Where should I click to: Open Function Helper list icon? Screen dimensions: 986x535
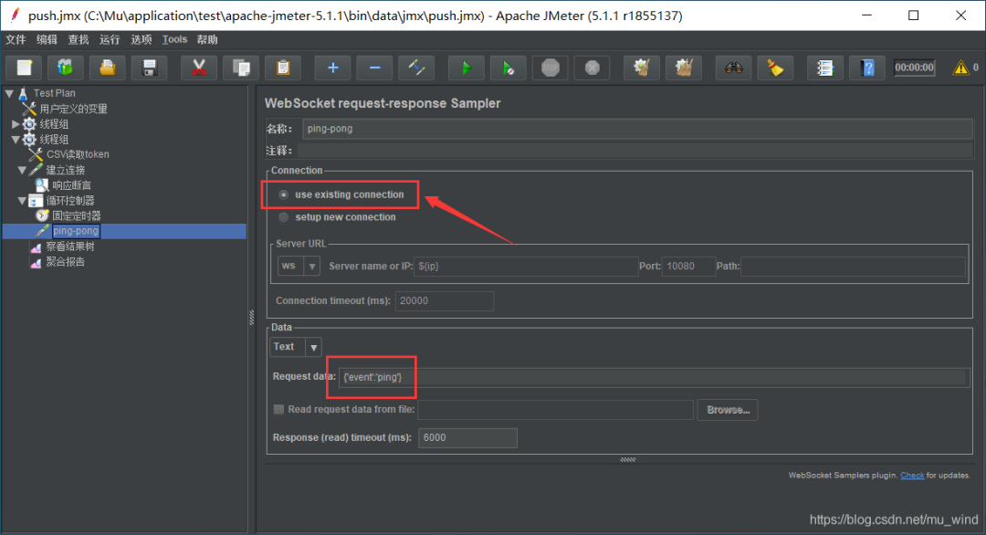pyautogui.click(x=825, y=68)
